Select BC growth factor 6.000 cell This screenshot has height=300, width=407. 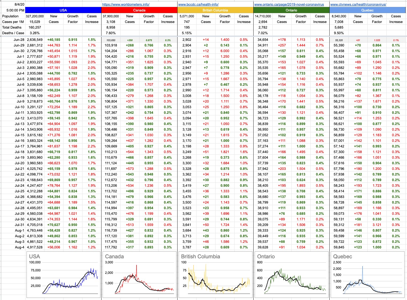click(x=225, y=51)
